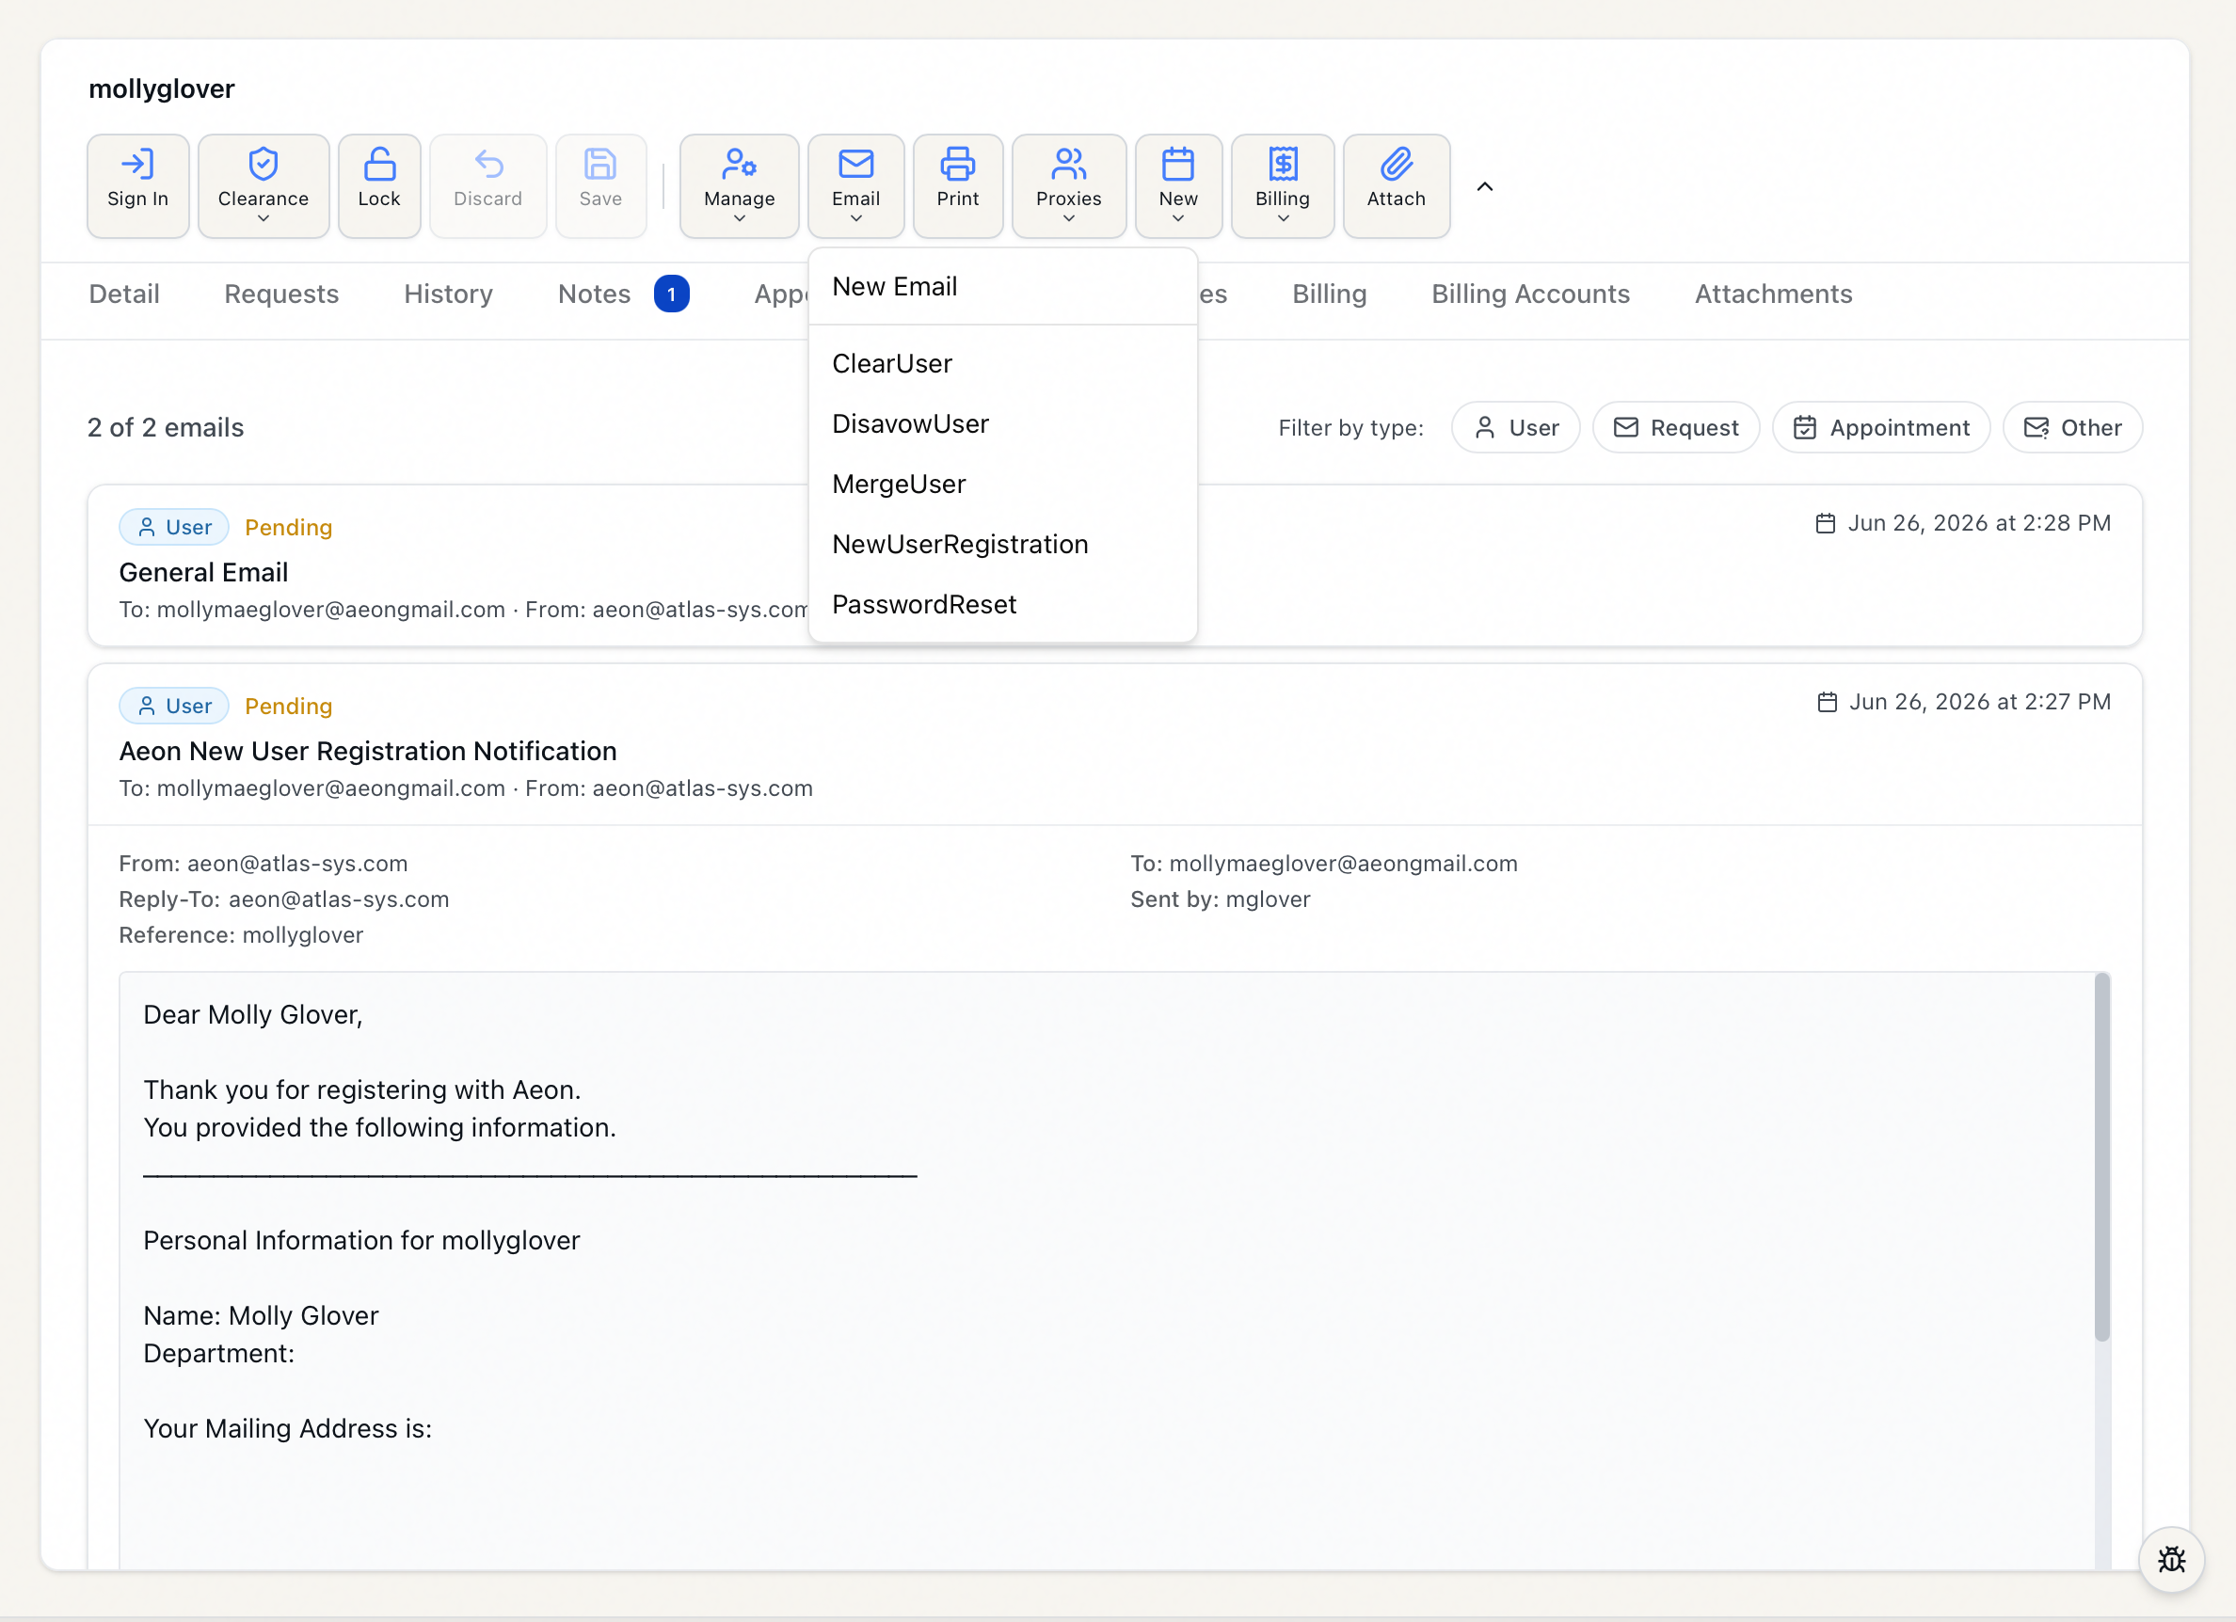Screen dimensions: 2236x1622
Task: Expand the Proxies dropdown chevron
Action: pos(1069,219)
